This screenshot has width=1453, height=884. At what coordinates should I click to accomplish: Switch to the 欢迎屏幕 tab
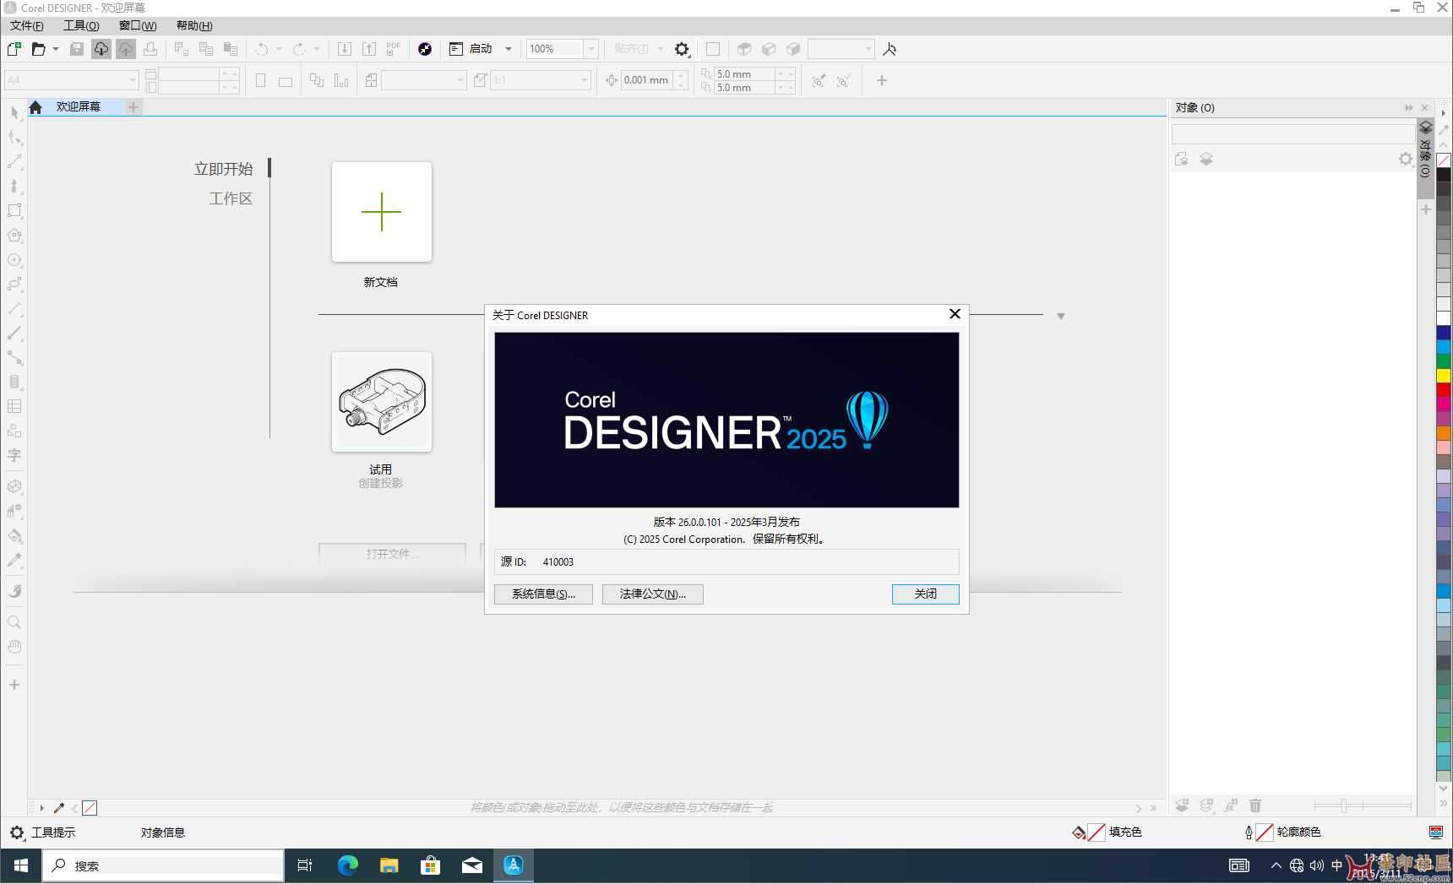(x=78, y=107)
